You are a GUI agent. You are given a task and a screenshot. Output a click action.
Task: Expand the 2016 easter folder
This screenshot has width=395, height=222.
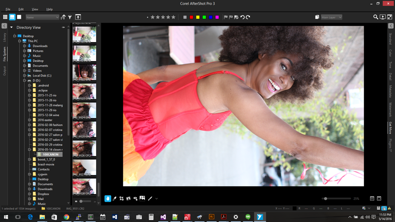click(30, 120)
